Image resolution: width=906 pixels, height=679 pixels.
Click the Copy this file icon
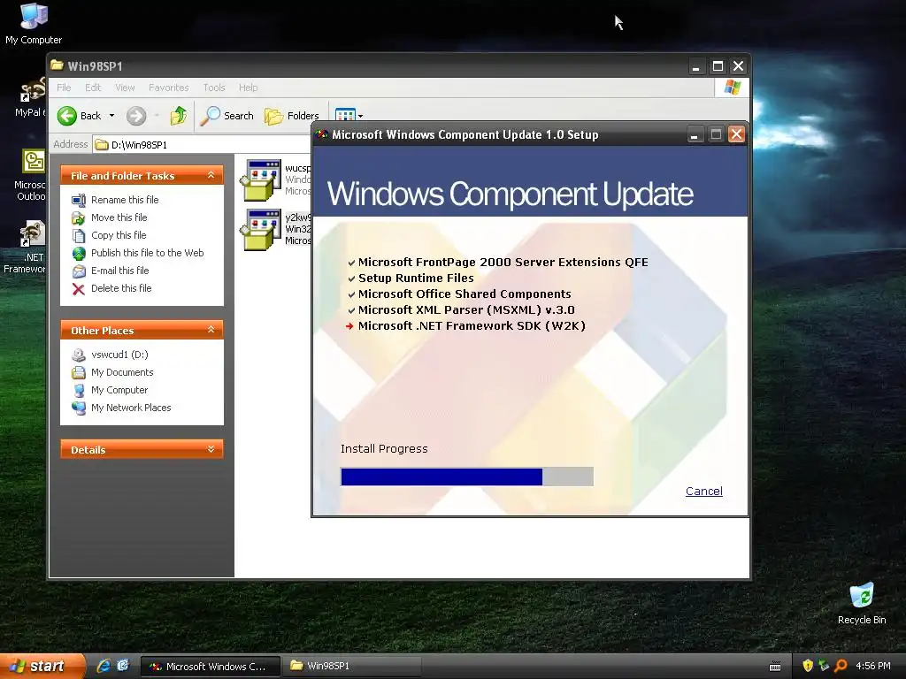[x=79, y=235]
